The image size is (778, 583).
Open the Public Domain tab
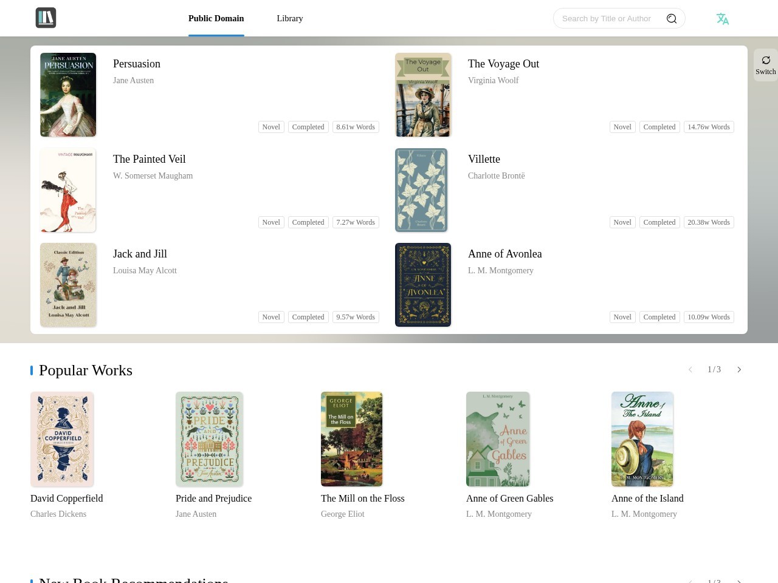[x=216, y=18]
